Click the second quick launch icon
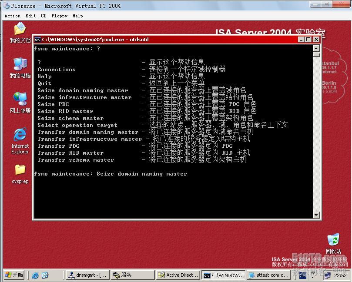The width and height of the screenshot is (352, 282). pyautogui.click(x=45, y=275)
